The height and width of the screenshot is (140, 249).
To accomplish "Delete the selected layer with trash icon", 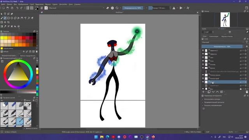I will (247, 92).
